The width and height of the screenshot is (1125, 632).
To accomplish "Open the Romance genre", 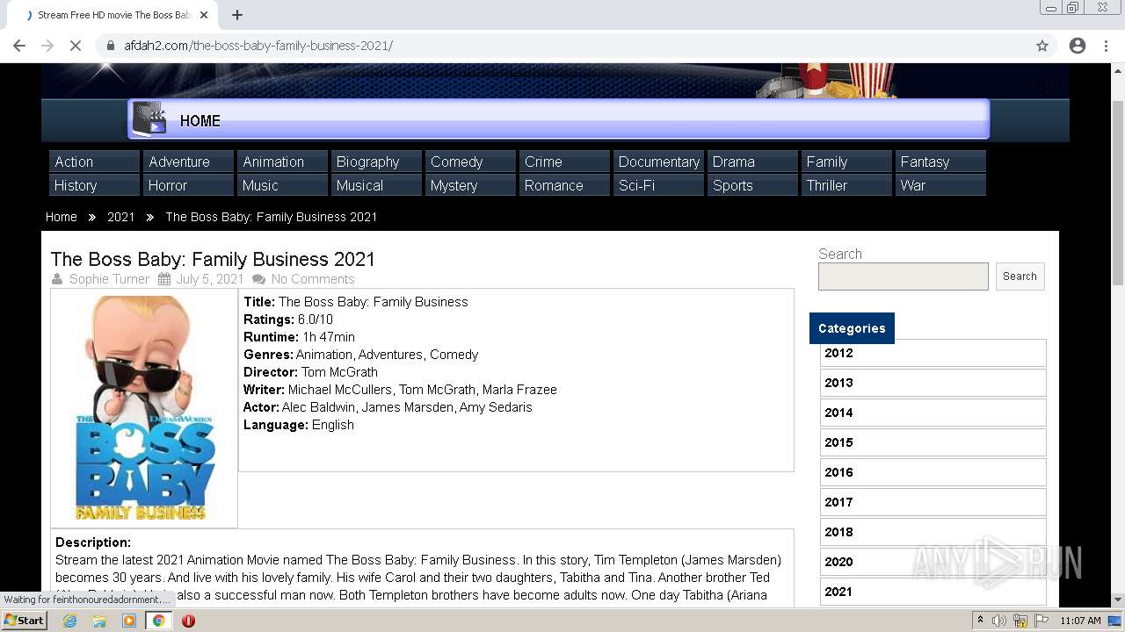I will tap(564, 185).
